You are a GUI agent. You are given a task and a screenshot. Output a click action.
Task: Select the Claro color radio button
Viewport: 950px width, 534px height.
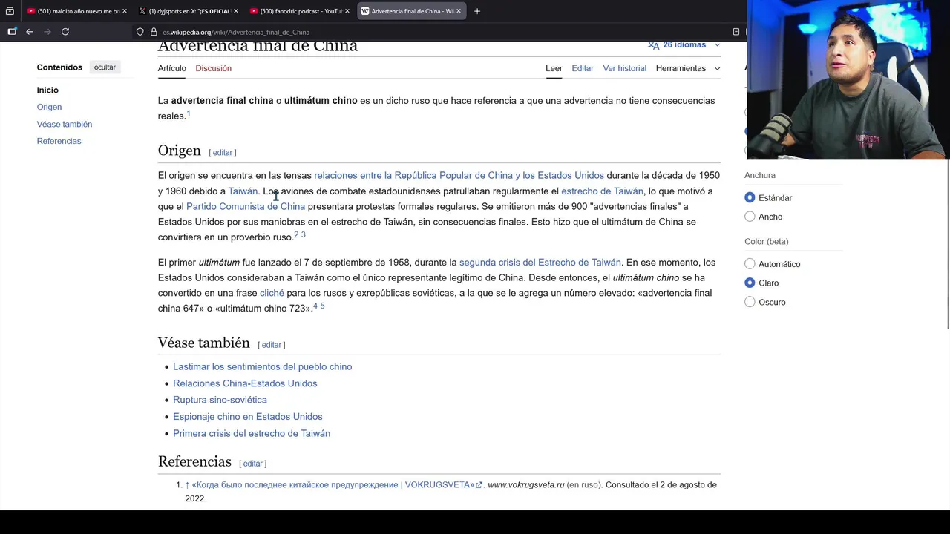click(750, 283)
